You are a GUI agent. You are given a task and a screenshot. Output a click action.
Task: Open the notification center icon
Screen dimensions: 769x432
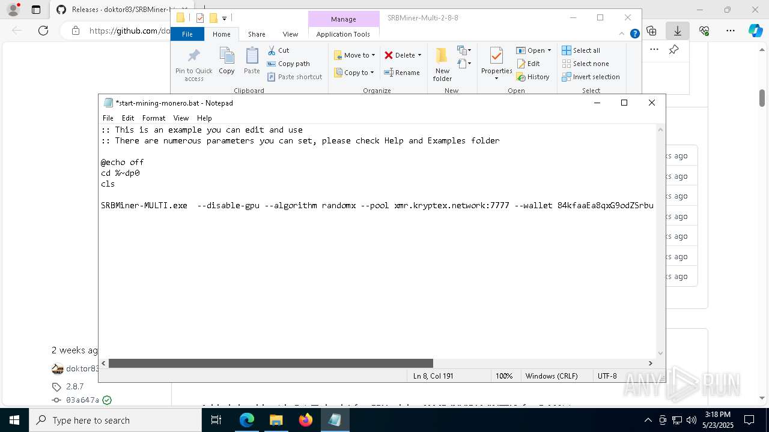(x=749, y=420)
